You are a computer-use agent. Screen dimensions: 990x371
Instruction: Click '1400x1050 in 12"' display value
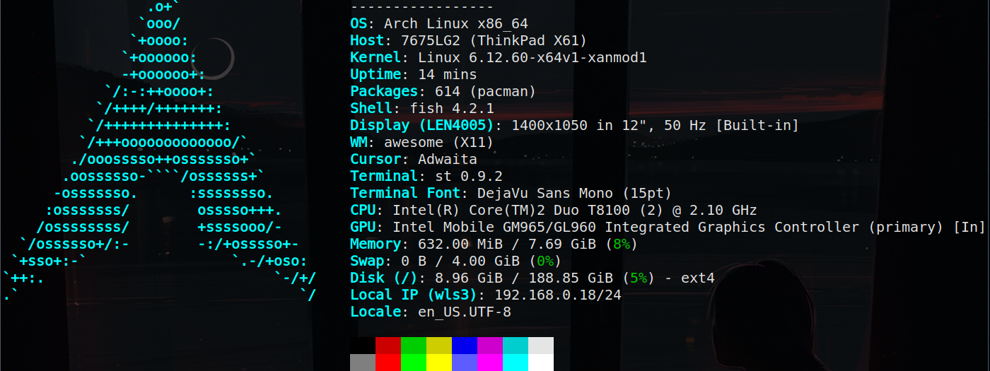[579, 125]
